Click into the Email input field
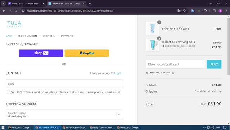This screenshot has width=230, height=130. [x=64, y=84]
